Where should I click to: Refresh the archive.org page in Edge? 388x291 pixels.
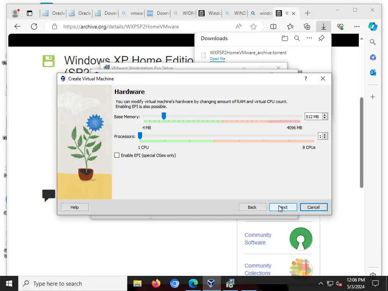point(34,27)
